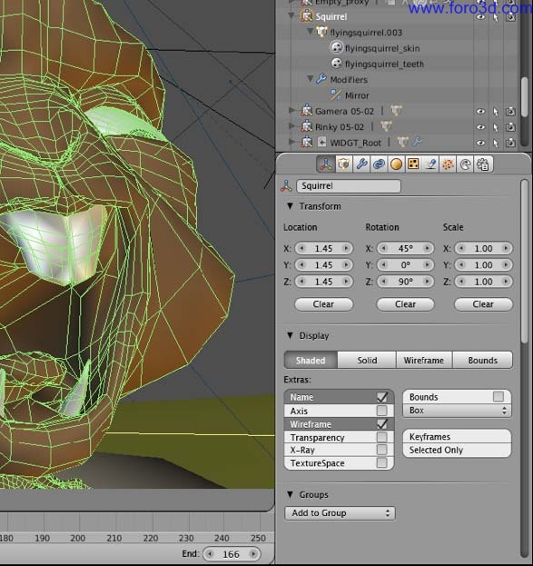Screen dimensions: 533x566
Task: Click the flyingsquirrel_skin material icon
Action: tap(336, 47)
